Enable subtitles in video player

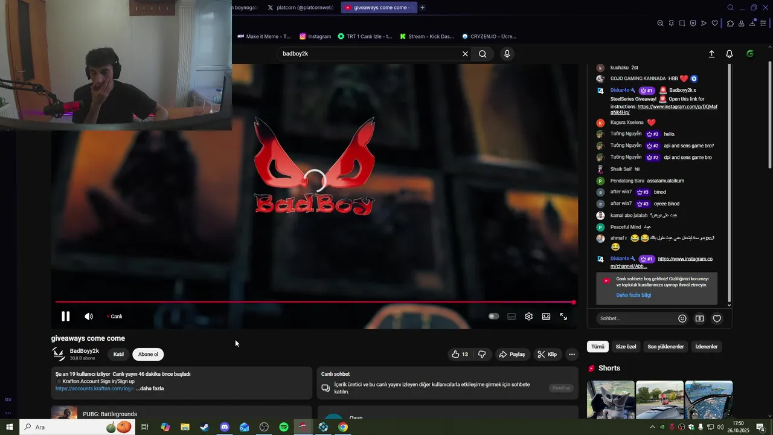512,316
